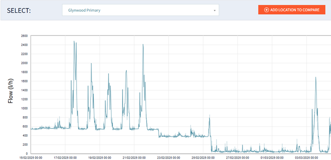This screenshot has width=331, height=160.
Task: Click the 1000 y-axis value
Action: 24,108
